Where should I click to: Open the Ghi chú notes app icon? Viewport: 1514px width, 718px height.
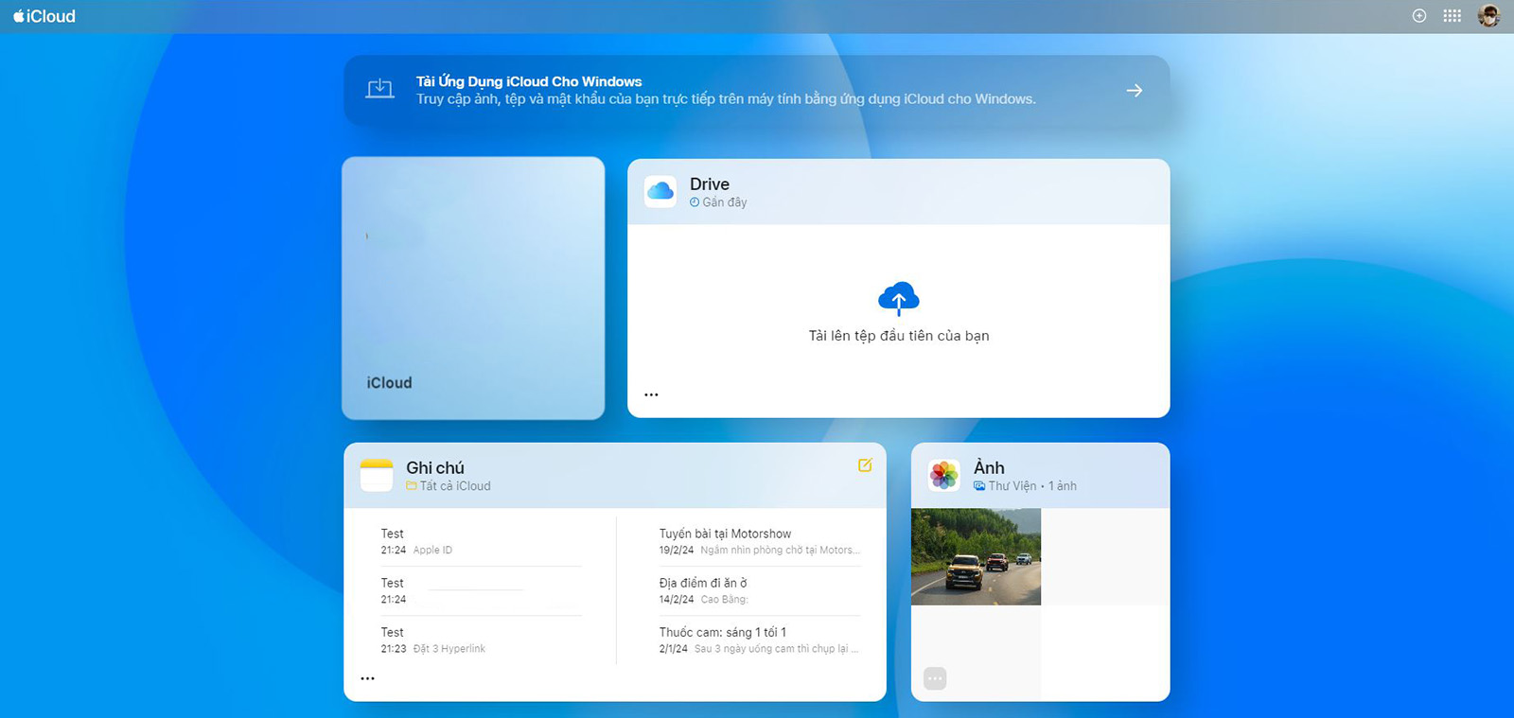pos(377,475)
